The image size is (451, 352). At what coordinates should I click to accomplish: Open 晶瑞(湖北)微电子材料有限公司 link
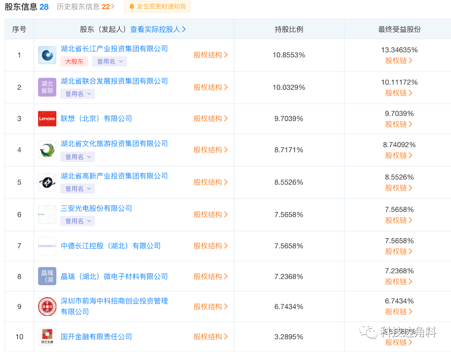[114, 277]
